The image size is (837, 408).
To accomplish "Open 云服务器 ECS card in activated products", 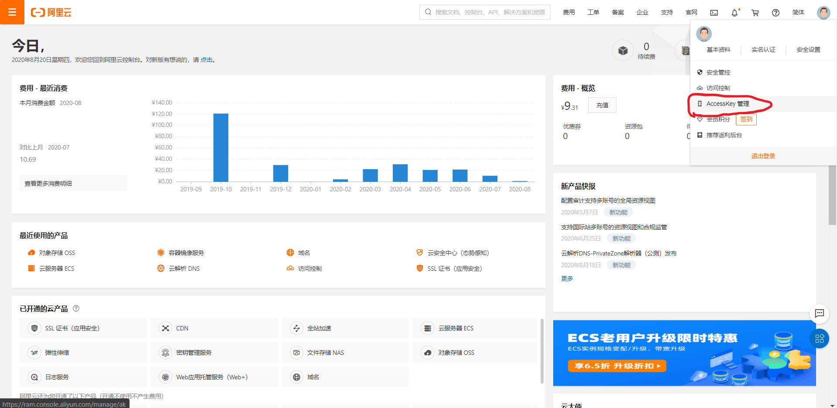I will [x=475, y=328].
